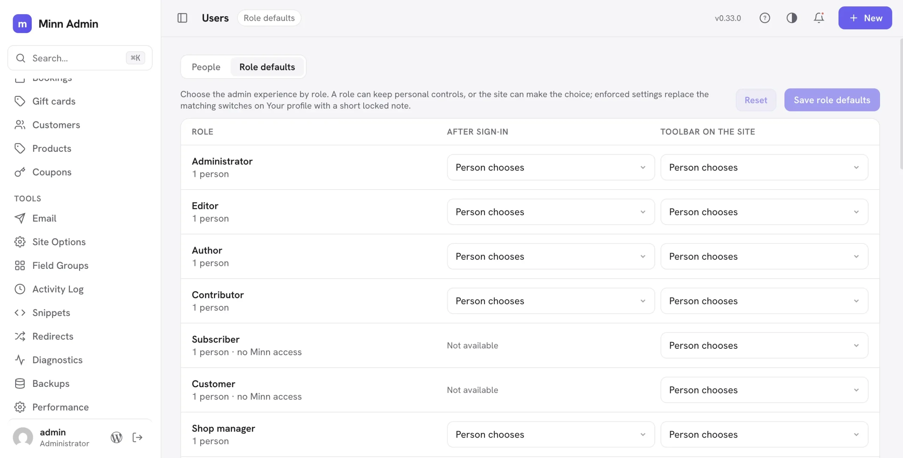
Task: Click the log out icon
Action: [137, 438]
